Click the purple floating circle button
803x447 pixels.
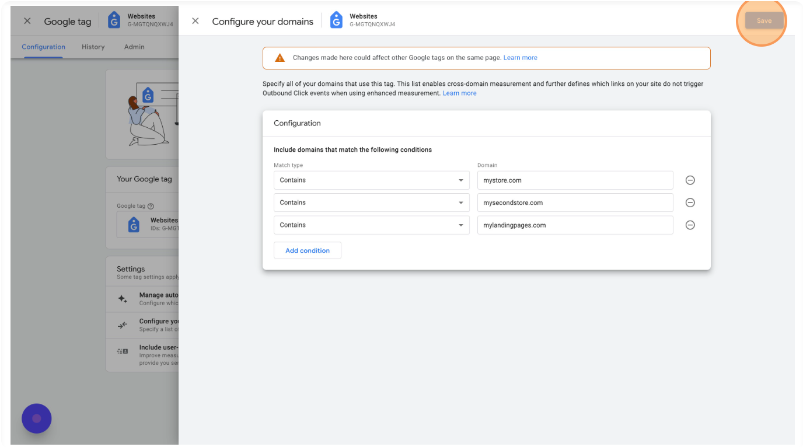click(x=37, y=418)
